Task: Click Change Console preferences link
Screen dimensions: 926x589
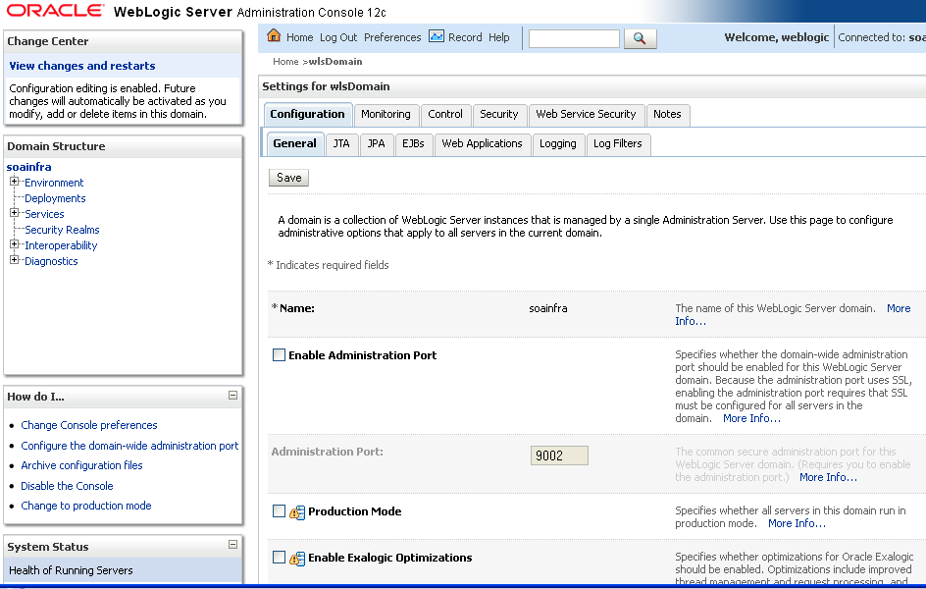Action: tap(89, 425)
